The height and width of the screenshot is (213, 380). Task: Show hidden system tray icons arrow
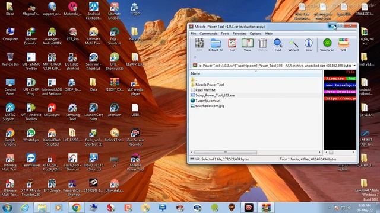(x=329, y=208)
